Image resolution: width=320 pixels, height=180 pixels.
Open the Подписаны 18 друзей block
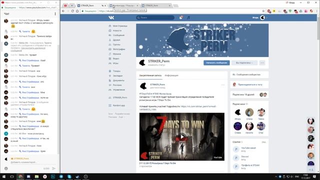tap(249, 94)
